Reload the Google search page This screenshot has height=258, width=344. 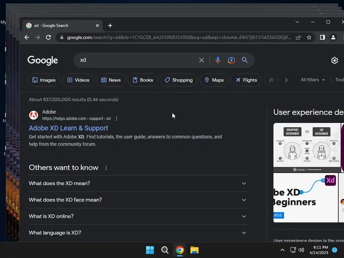point(48,37)
